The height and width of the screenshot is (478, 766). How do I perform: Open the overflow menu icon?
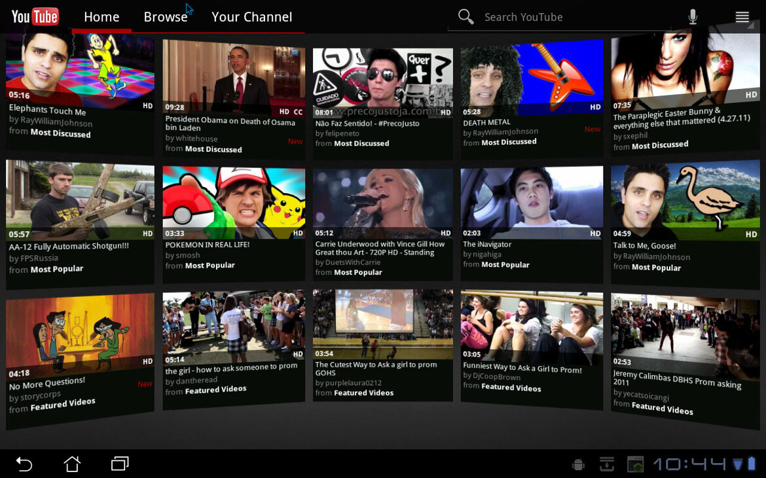click(742, 18)
